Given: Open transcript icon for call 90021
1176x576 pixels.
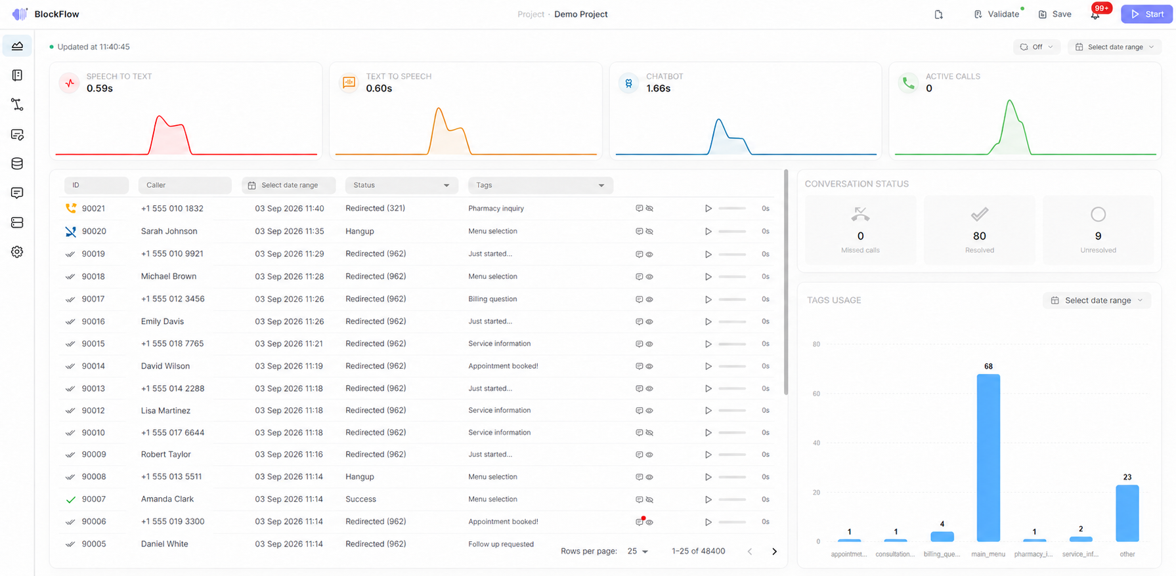Looking at the screenshot, I should tap(639, 209).
